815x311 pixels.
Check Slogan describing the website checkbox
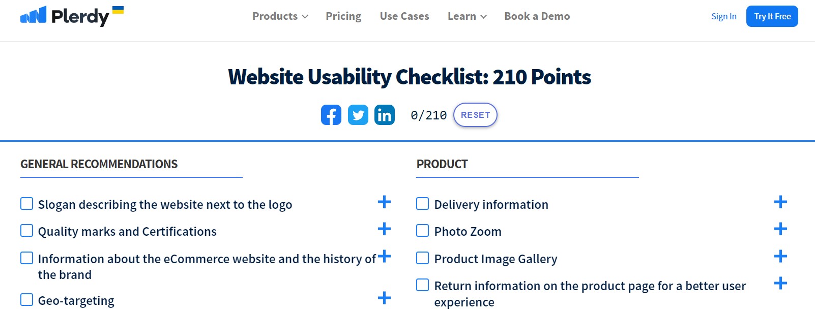[26, 204]
